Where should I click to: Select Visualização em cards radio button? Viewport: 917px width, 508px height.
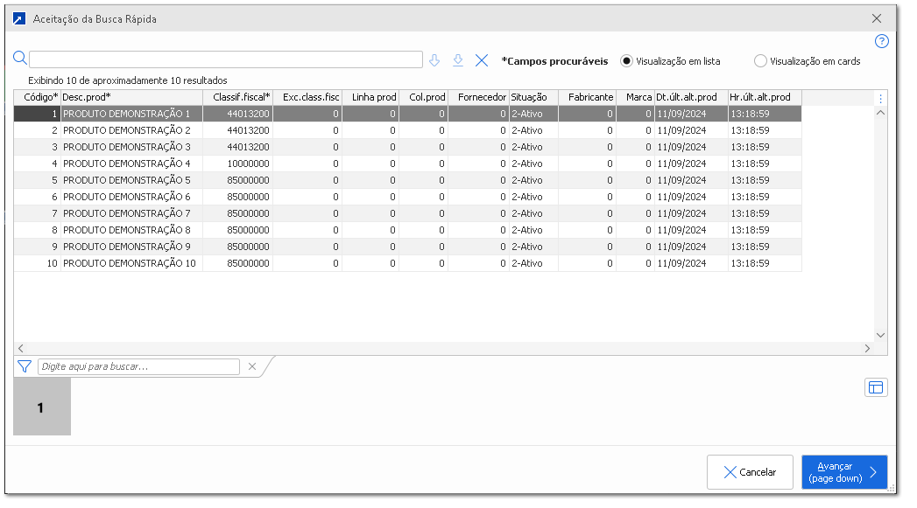coord(760,61)
